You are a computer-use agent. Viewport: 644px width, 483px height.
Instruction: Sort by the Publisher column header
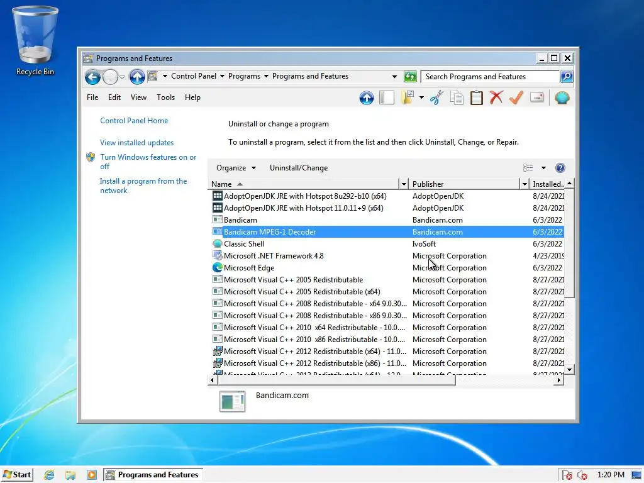click(x=465, y=184)
